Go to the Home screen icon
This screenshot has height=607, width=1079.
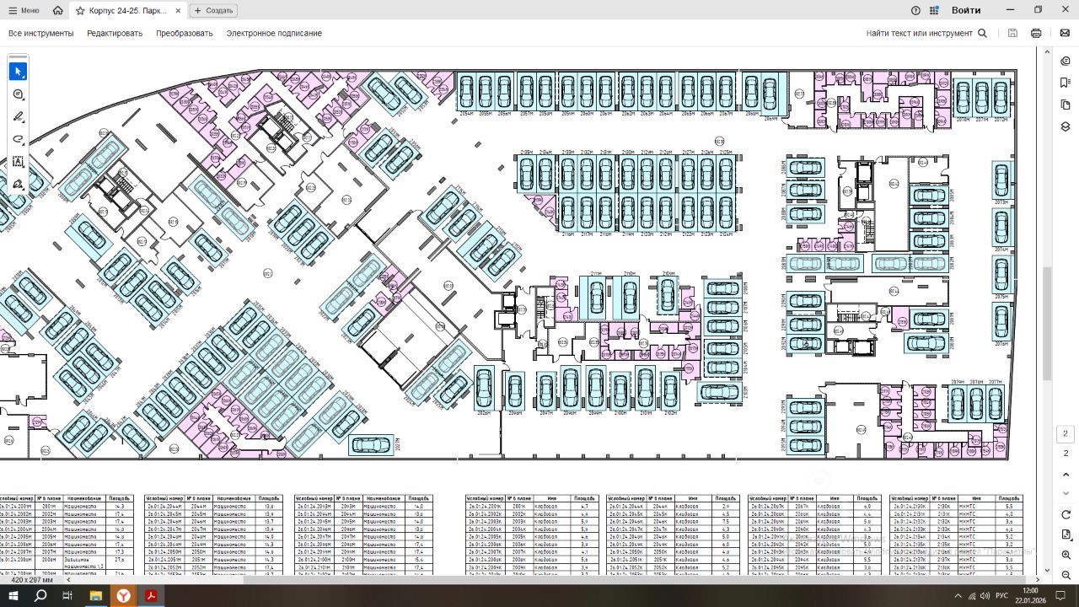pos(57,10)
